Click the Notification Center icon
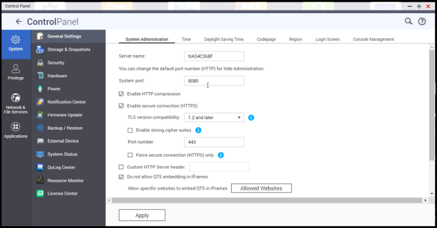This screenshot has width=437, height=228. point(40,102)
